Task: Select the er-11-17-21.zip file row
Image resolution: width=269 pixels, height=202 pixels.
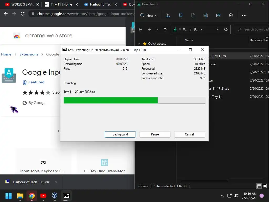Action: (239, 89)
